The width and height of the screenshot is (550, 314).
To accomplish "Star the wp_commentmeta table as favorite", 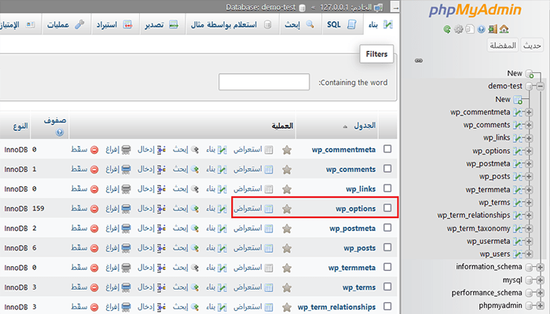I will point(287,150).
